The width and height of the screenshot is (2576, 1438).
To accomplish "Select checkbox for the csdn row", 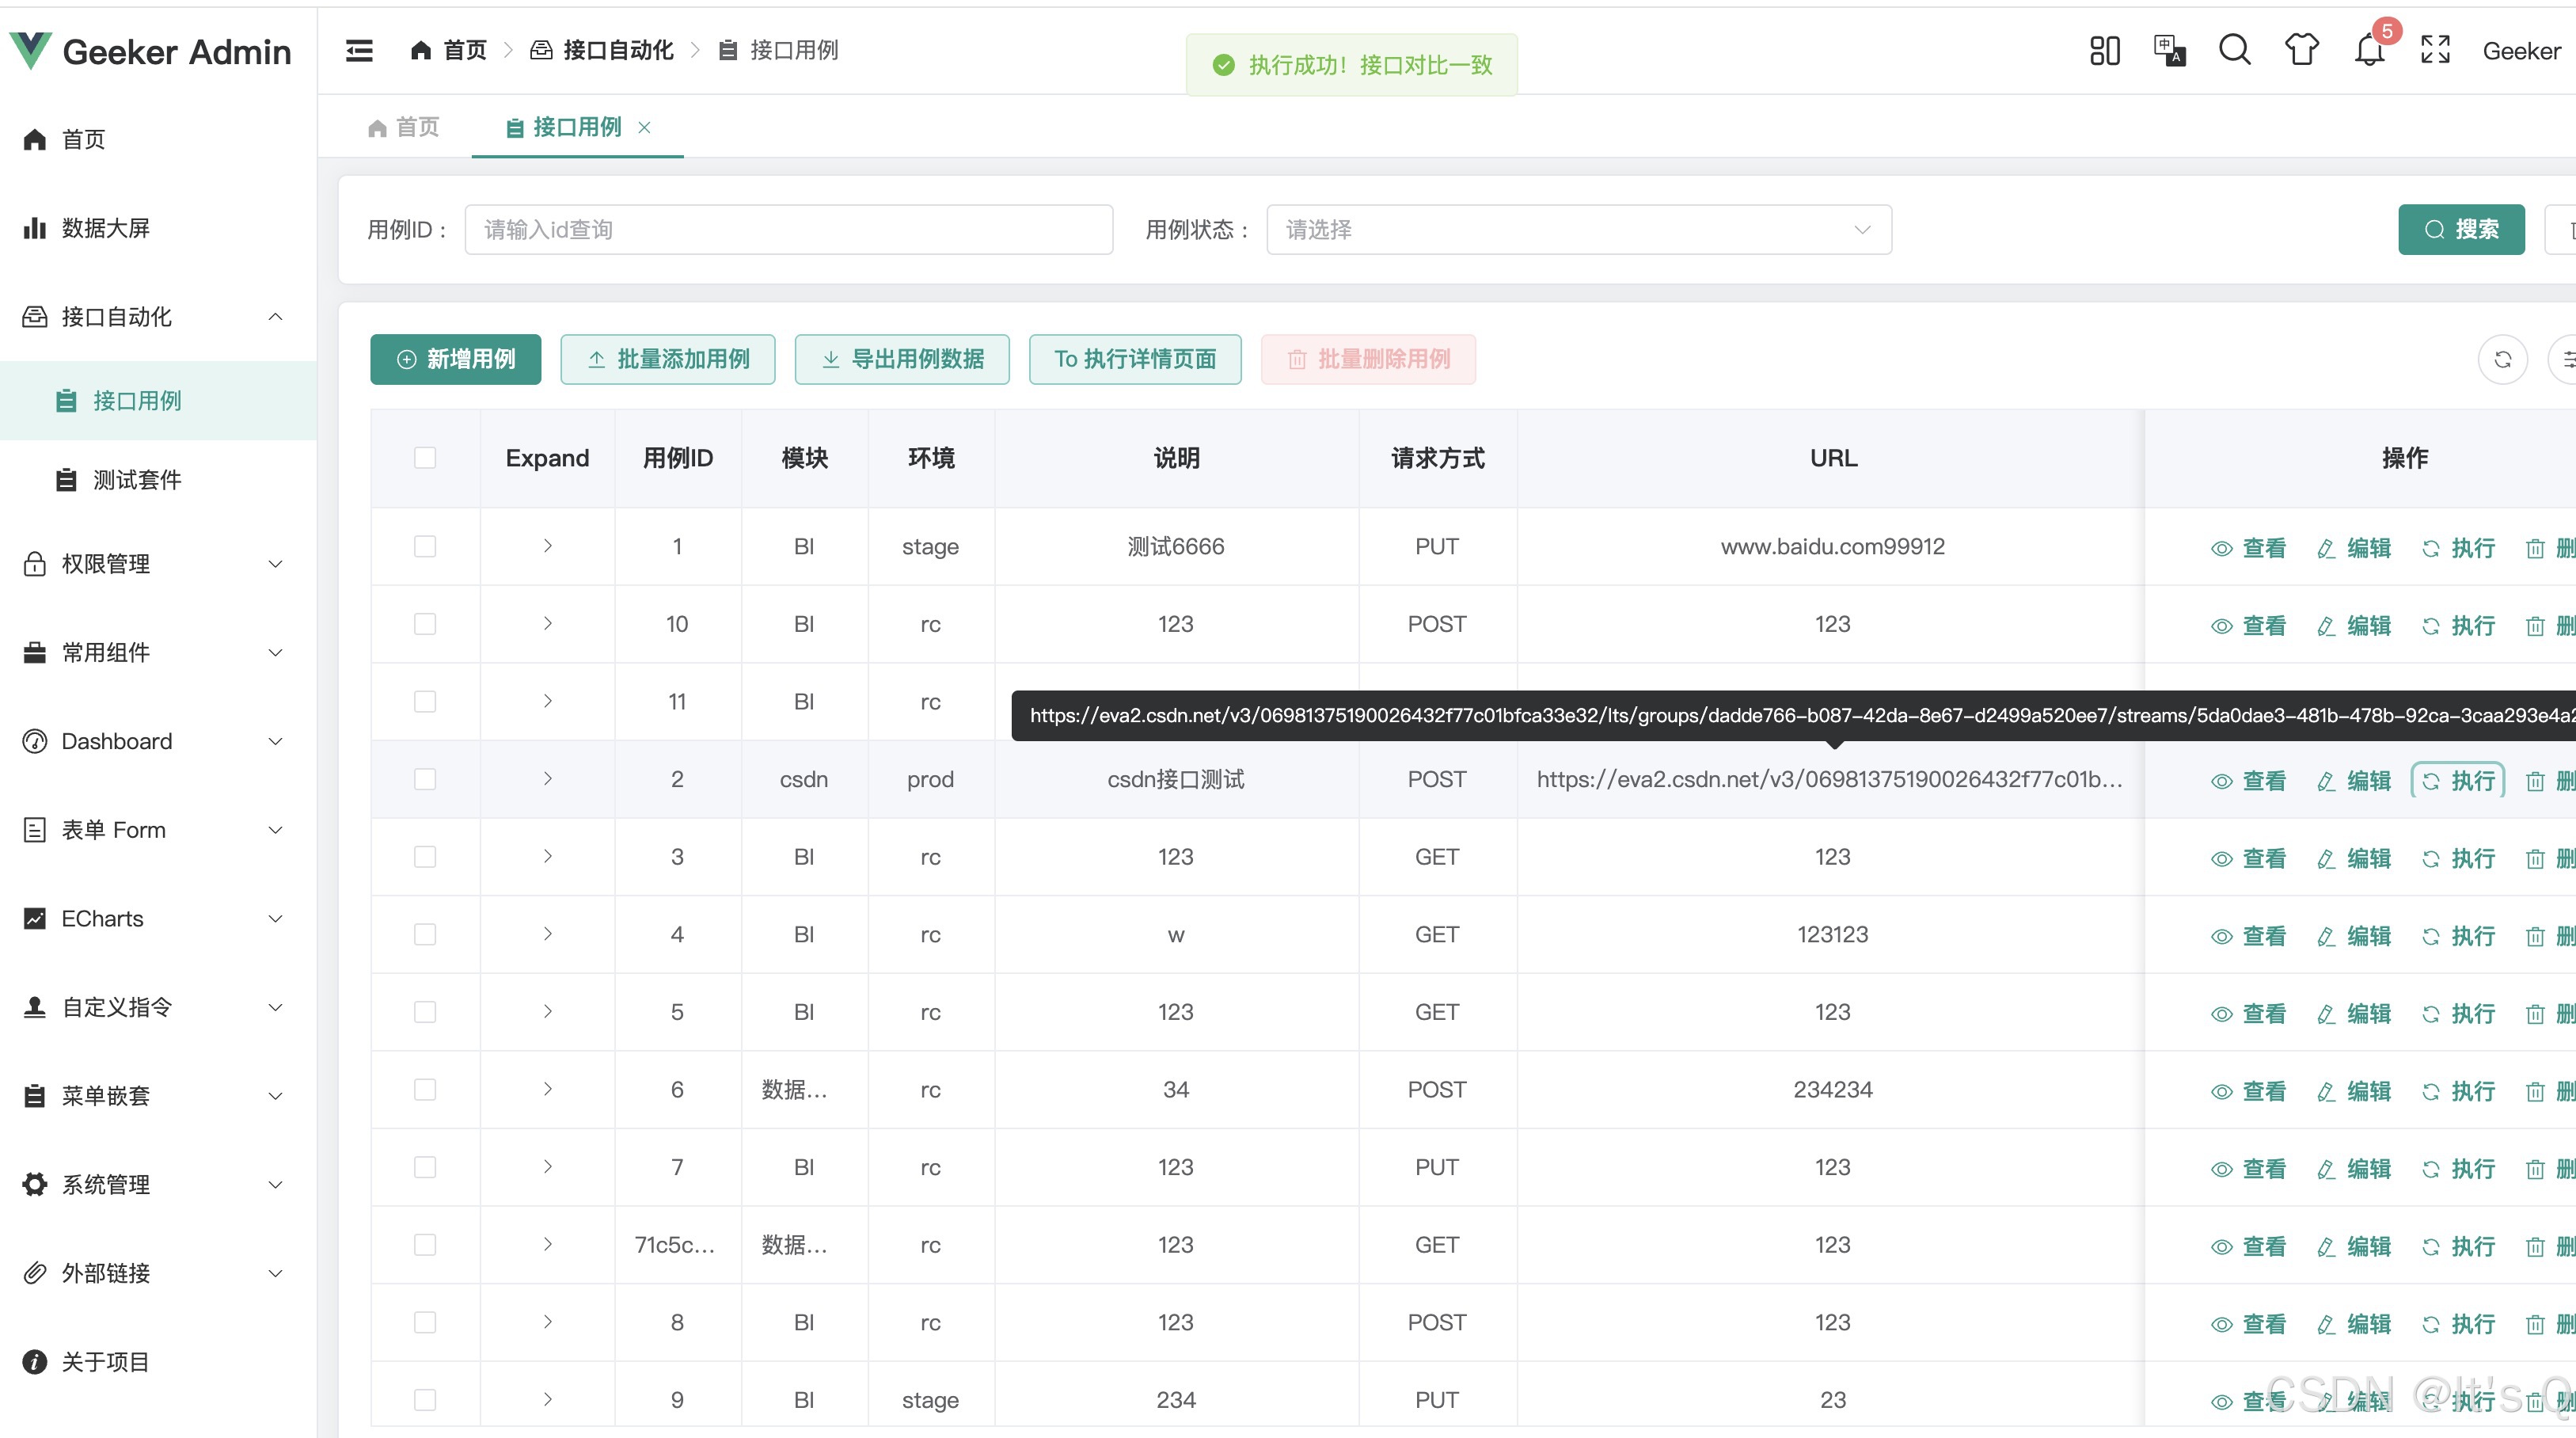I will 425,779.
